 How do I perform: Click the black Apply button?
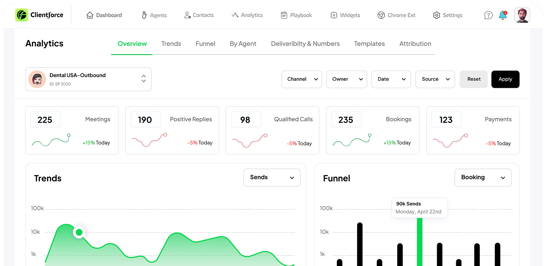[505, 79]
